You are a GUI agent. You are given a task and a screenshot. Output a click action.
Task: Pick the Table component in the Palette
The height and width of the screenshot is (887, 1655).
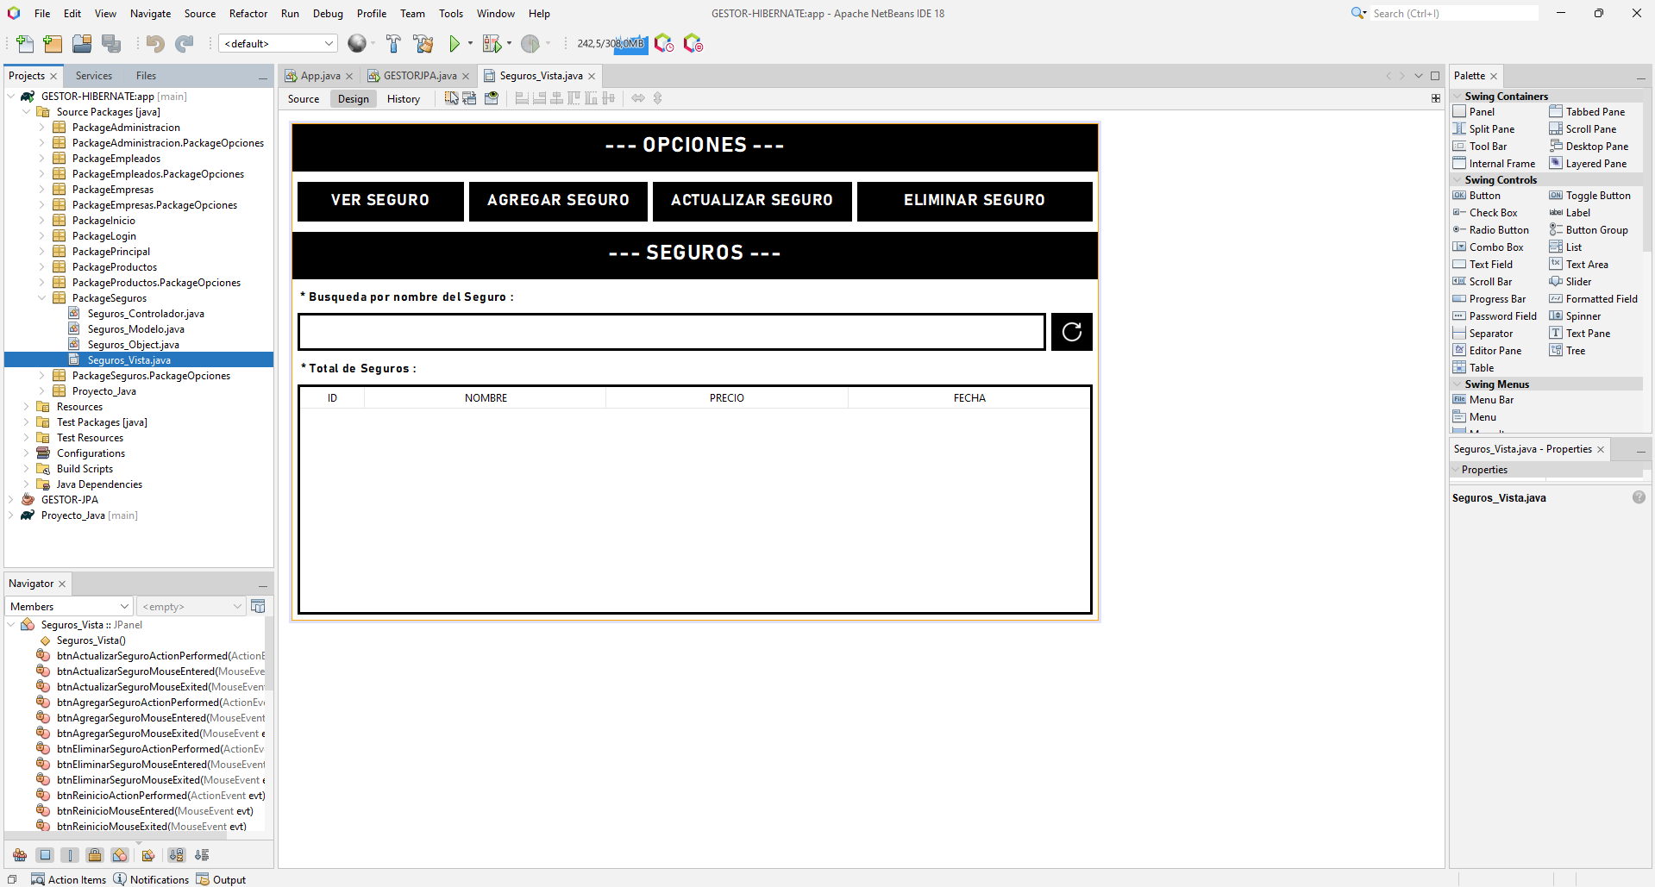(1473, 367)
